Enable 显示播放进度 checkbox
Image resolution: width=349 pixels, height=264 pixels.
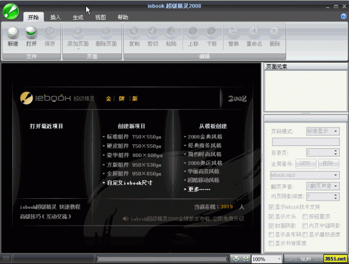305,234
